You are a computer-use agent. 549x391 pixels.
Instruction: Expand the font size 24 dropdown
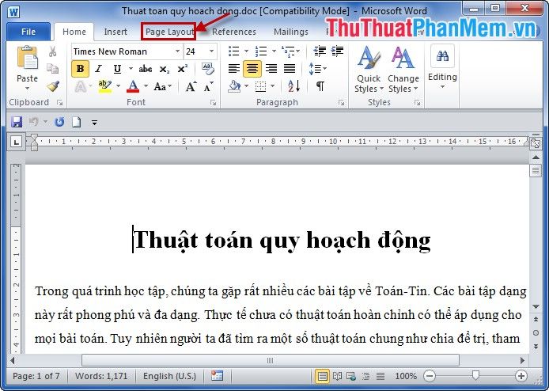pyautogui.click(x=211, y=51)
